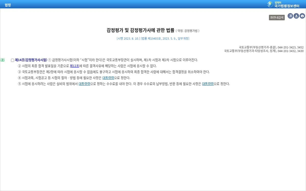Click the 제14조(감정평가사시험) article heading
This screenshot has width=306, height=191.
[31, 60]
